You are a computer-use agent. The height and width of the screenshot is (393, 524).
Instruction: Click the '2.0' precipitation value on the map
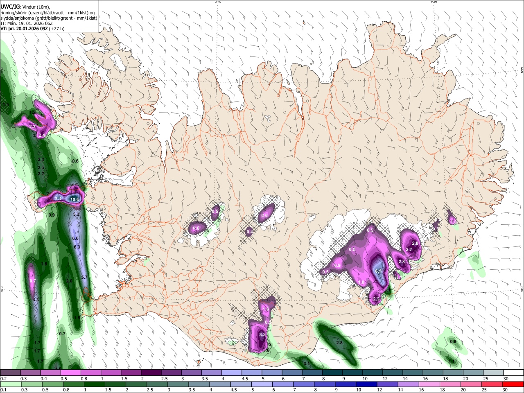[69, 281]
